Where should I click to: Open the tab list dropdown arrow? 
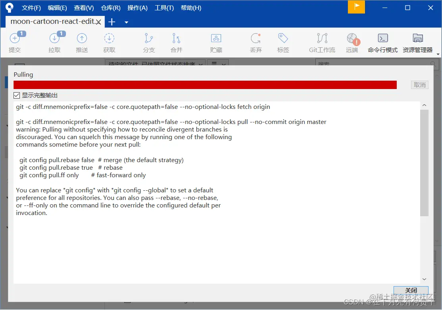click(x=126, y=22)
